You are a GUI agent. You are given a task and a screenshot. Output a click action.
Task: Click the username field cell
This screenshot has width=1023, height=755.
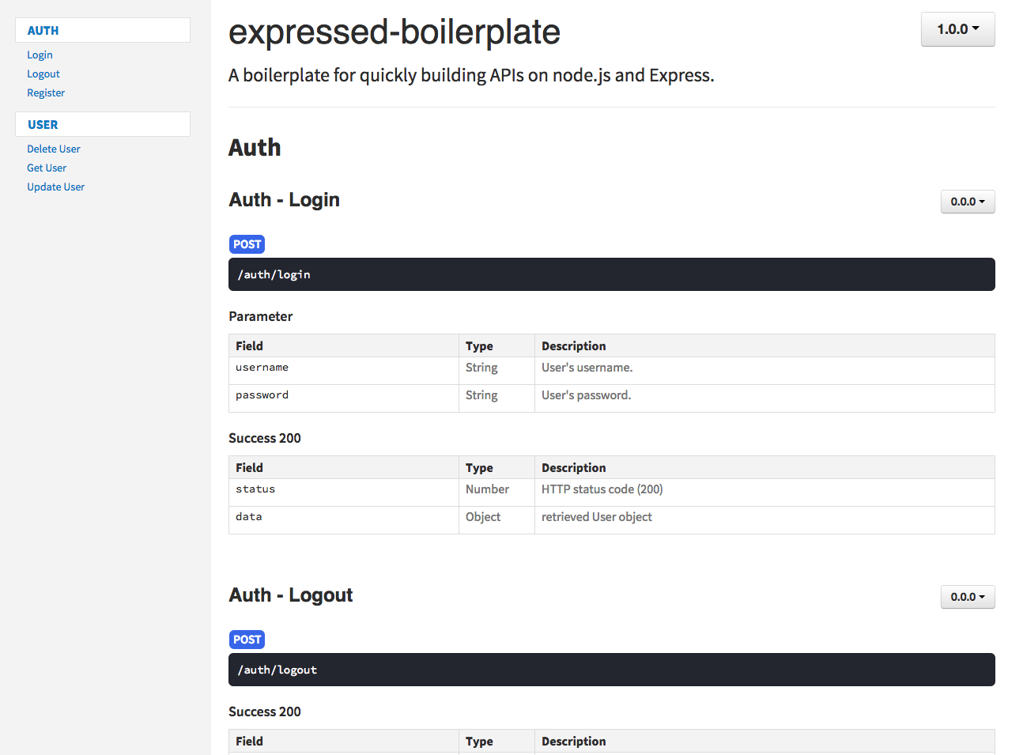344,371
